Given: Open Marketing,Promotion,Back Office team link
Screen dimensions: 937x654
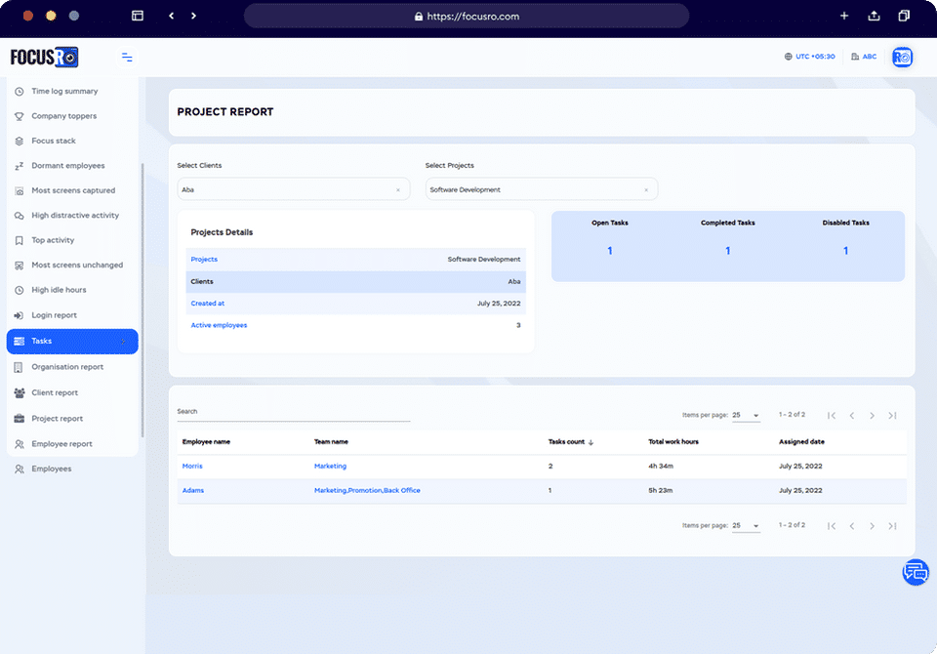Looking at the screenshot, I should [x=367, y=491].
